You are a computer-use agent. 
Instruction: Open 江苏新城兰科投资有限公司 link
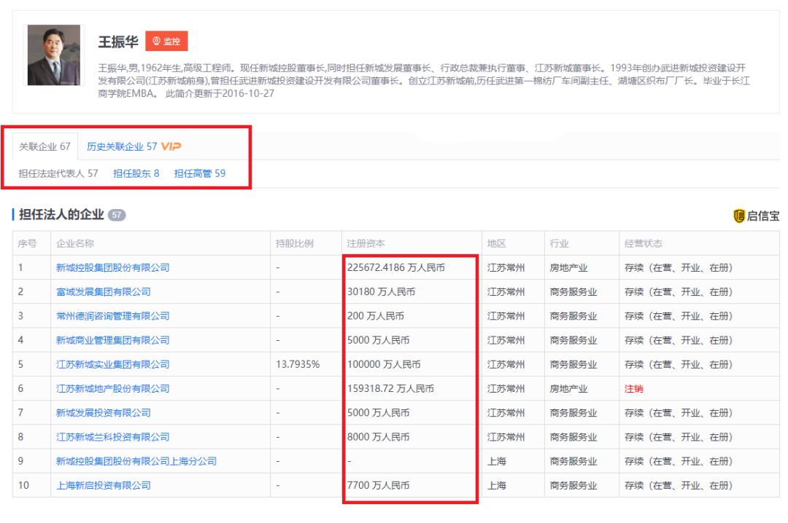112,437
